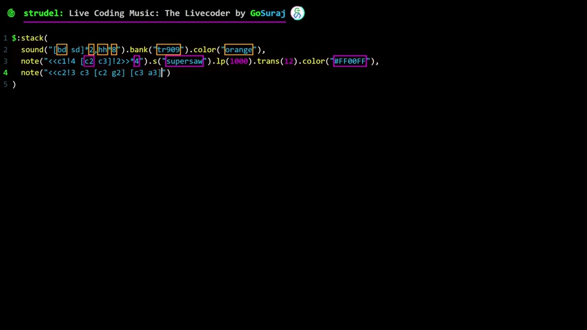The width and height of the screenshot is (587, 330).
Task: Click the green strudel spiral logo icon
Action: coord(11,13)
